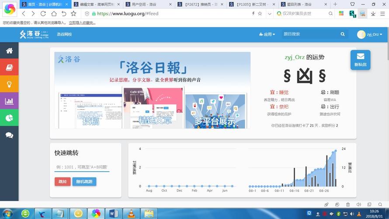Open the green pie chart sidebar icon
The width and height of the screenshot is (389, 219).
(x=9, y=117)
